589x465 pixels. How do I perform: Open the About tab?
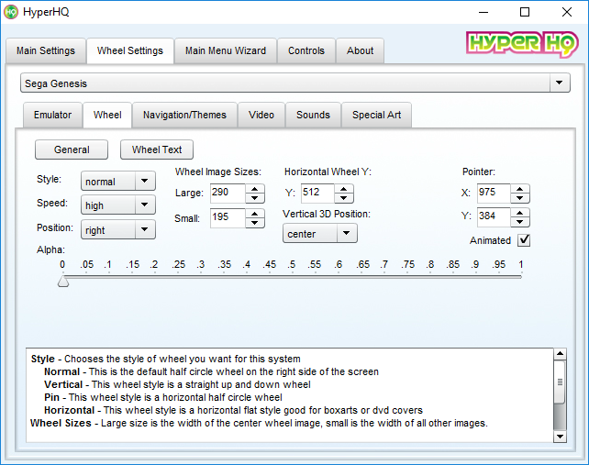(360, 50)
